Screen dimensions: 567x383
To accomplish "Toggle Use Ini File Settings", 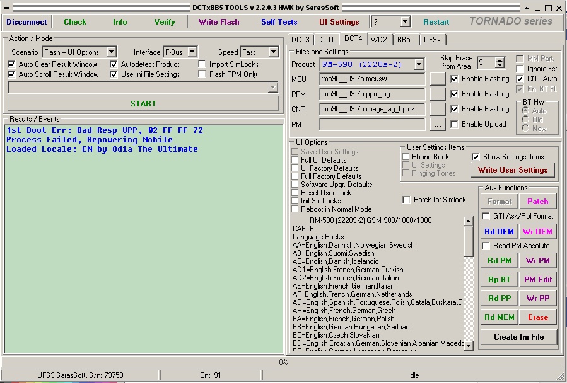I will point(114,74).
